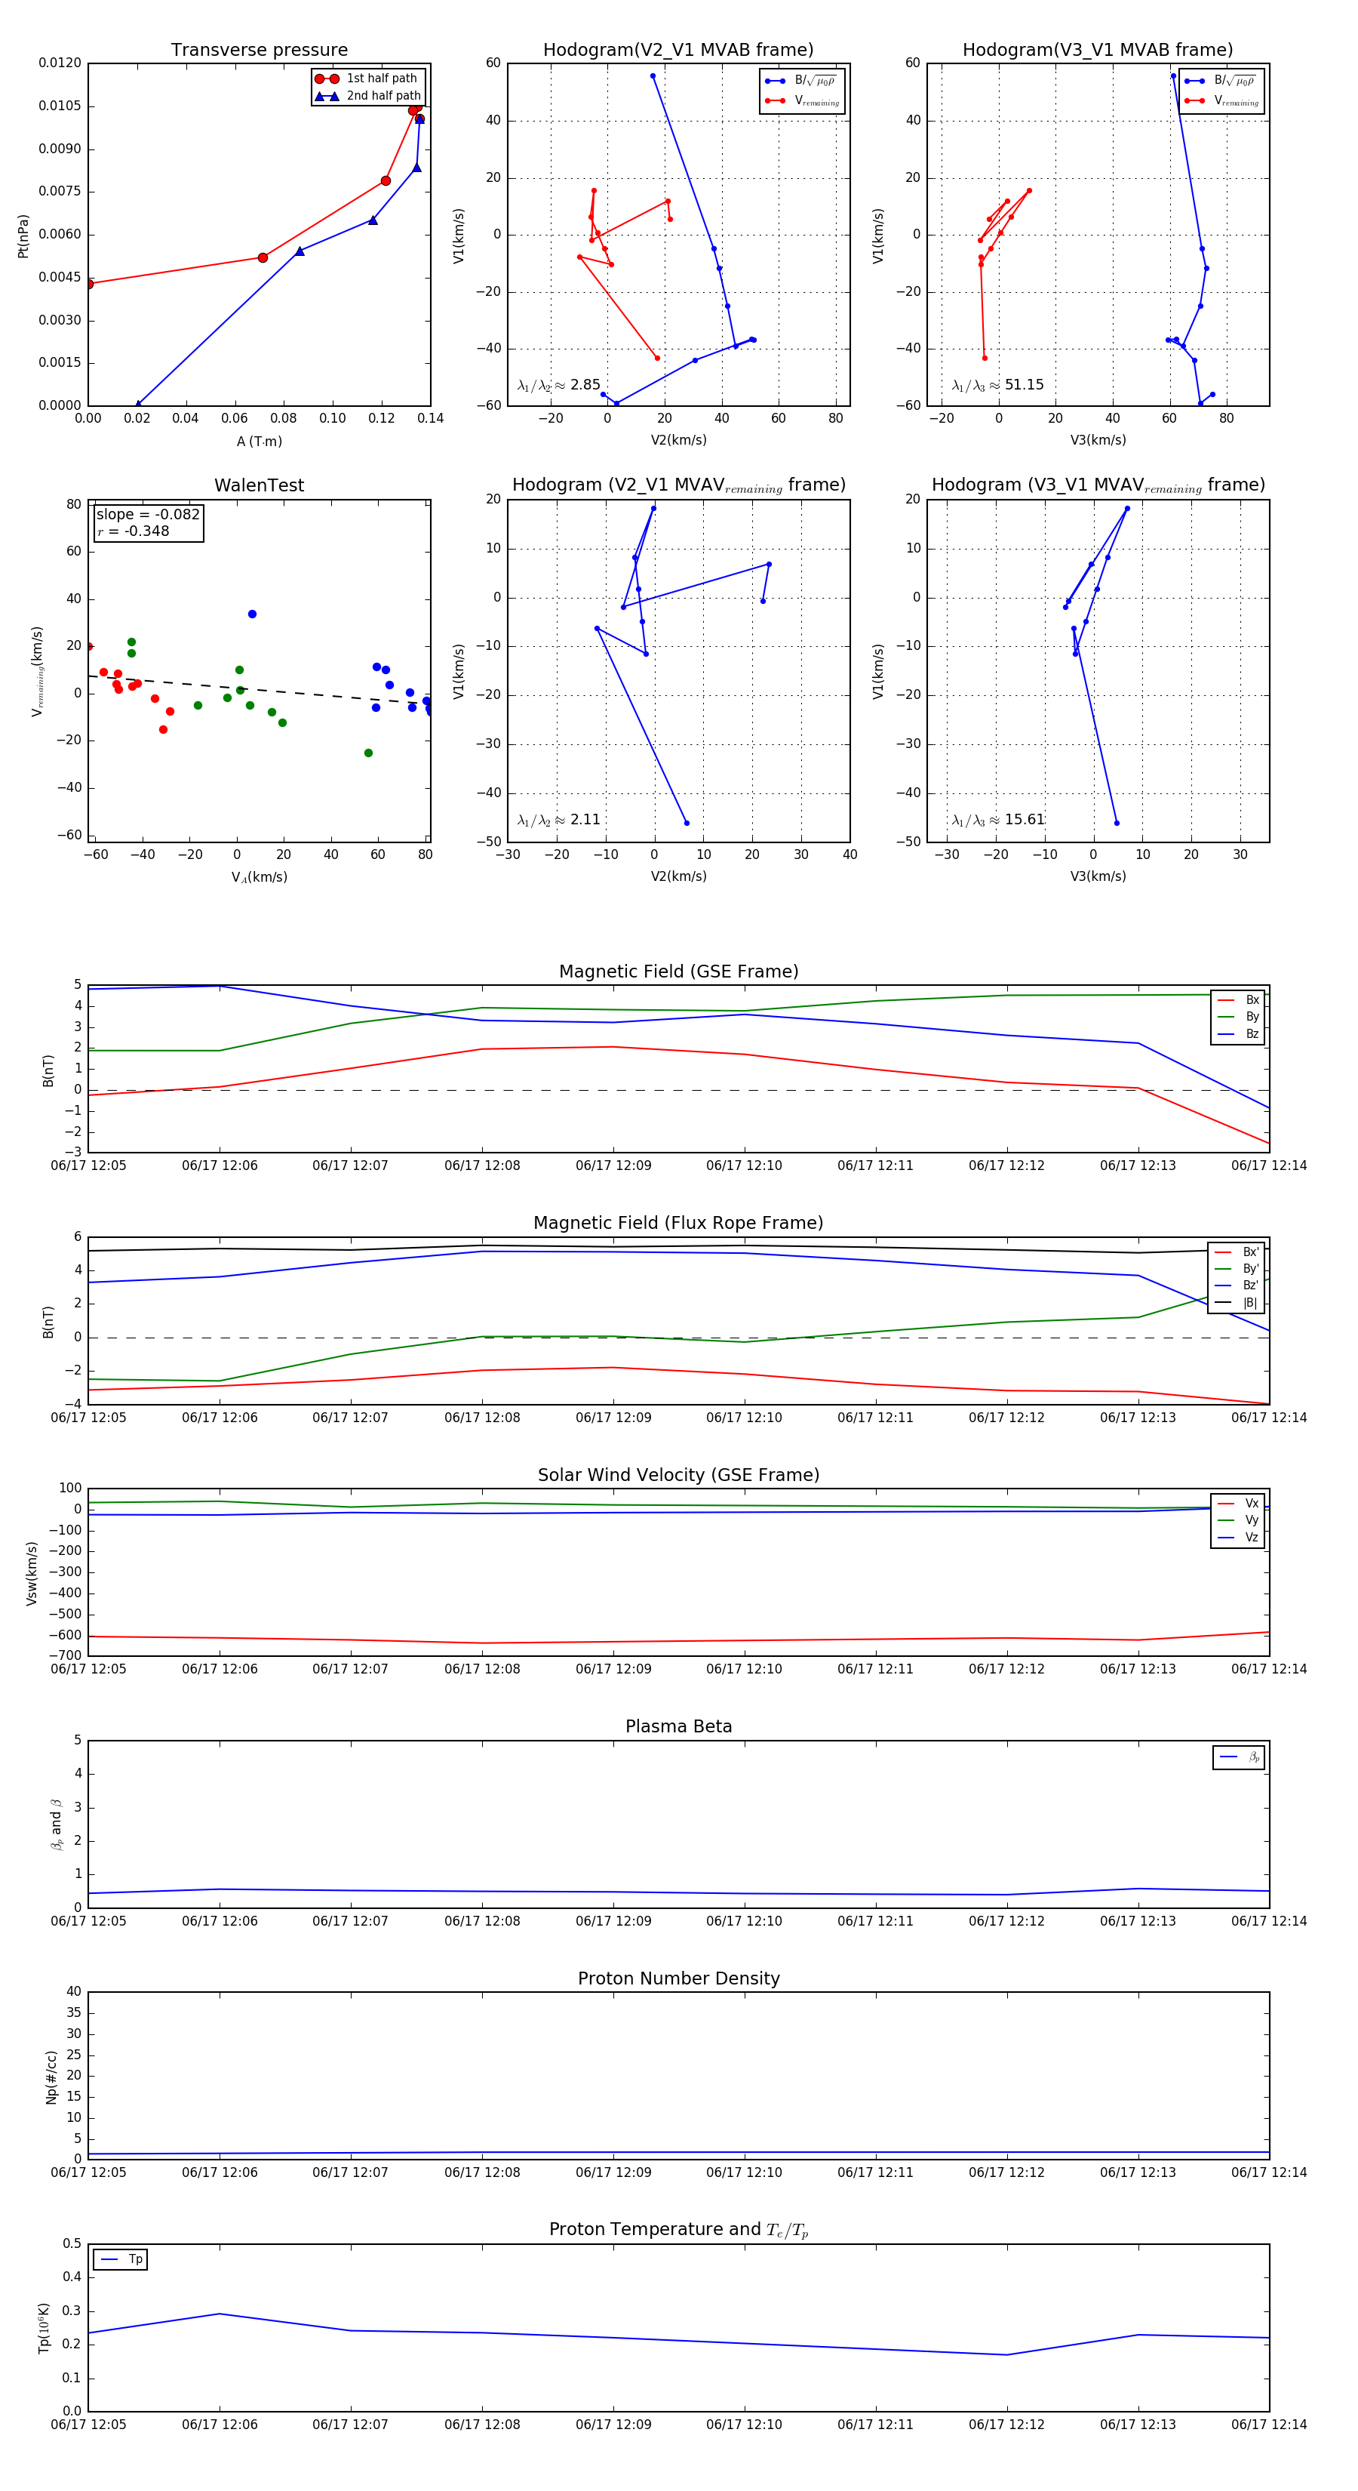Screen dimensions: 1358x2491
Task: Select the "1st half path" legend entry
Action: point(367,79)
